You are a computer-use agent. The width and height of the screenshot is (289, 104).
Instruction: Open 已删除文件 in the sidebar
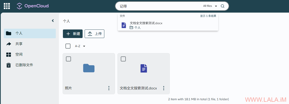pos(24,65)
